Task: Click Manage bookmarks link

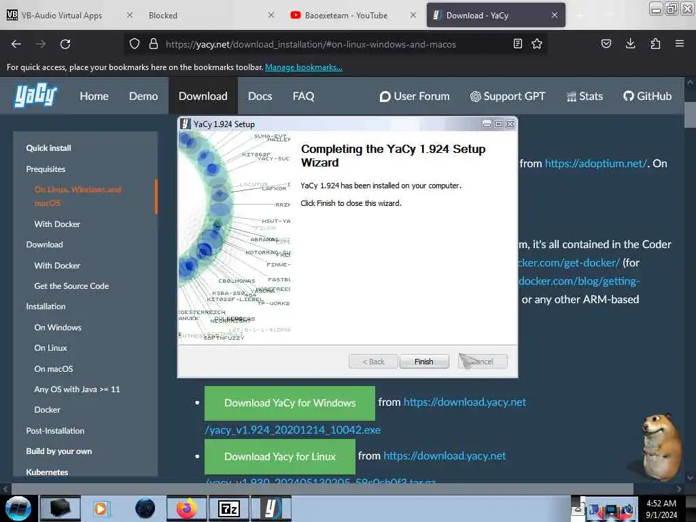Action: (x=304, y=67)
